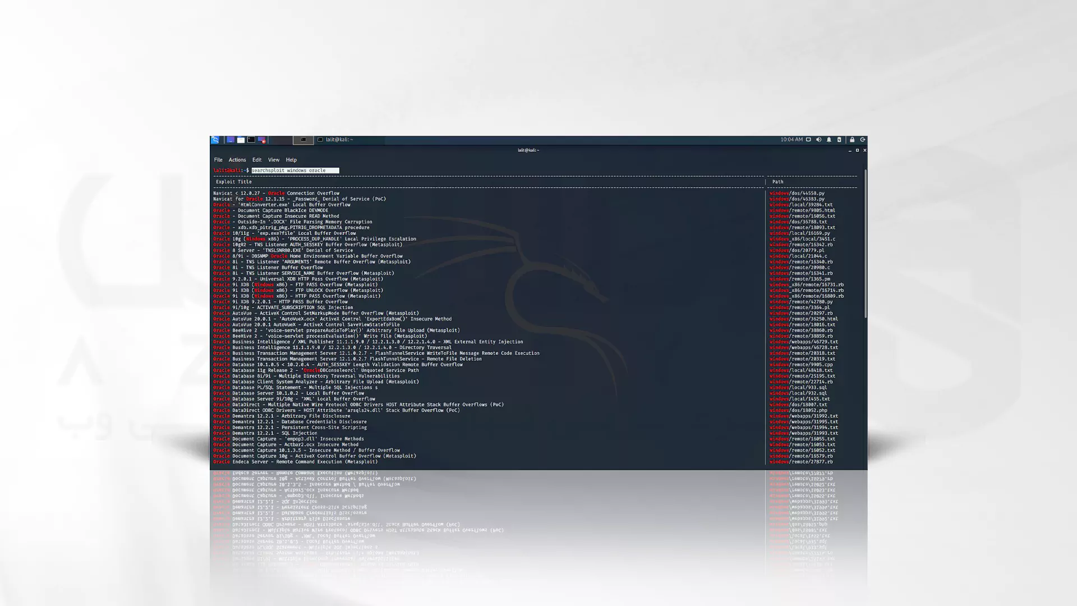Click the panel launcher with red badge

tap(261, 140)
